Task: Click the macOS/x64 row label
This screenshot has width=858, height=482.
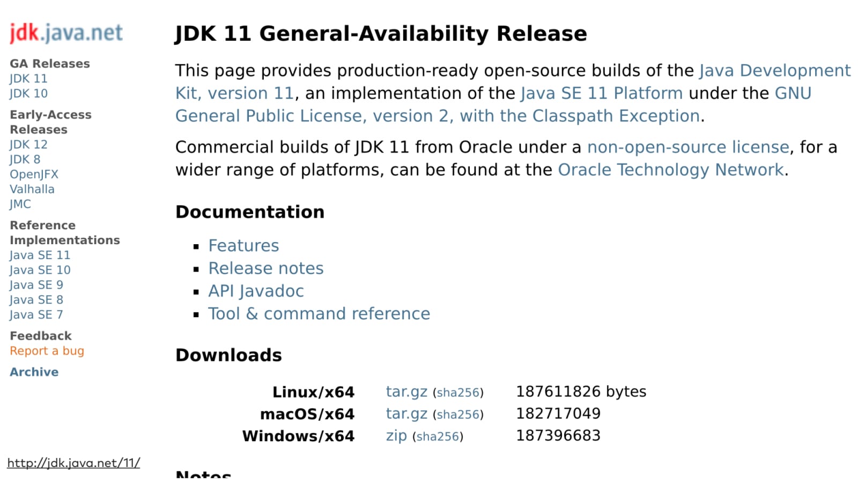Action: tap(307, 415)
